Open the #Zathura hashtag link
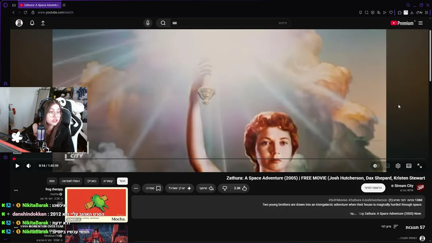Screen dimensions: 432x243 pos(355,200)
